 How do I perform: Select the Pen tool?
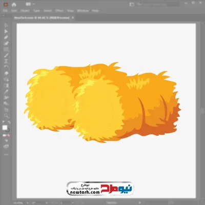(6, 37)
